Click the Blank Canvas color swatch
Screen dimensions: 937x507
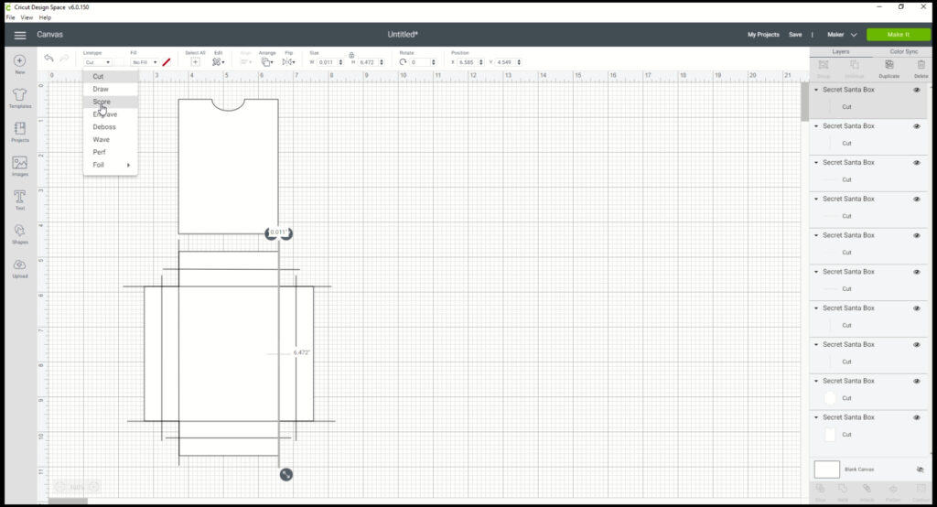(x=827, y=469)
